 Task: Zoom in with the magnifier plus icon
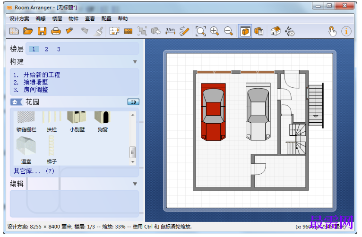pos(215,31)
